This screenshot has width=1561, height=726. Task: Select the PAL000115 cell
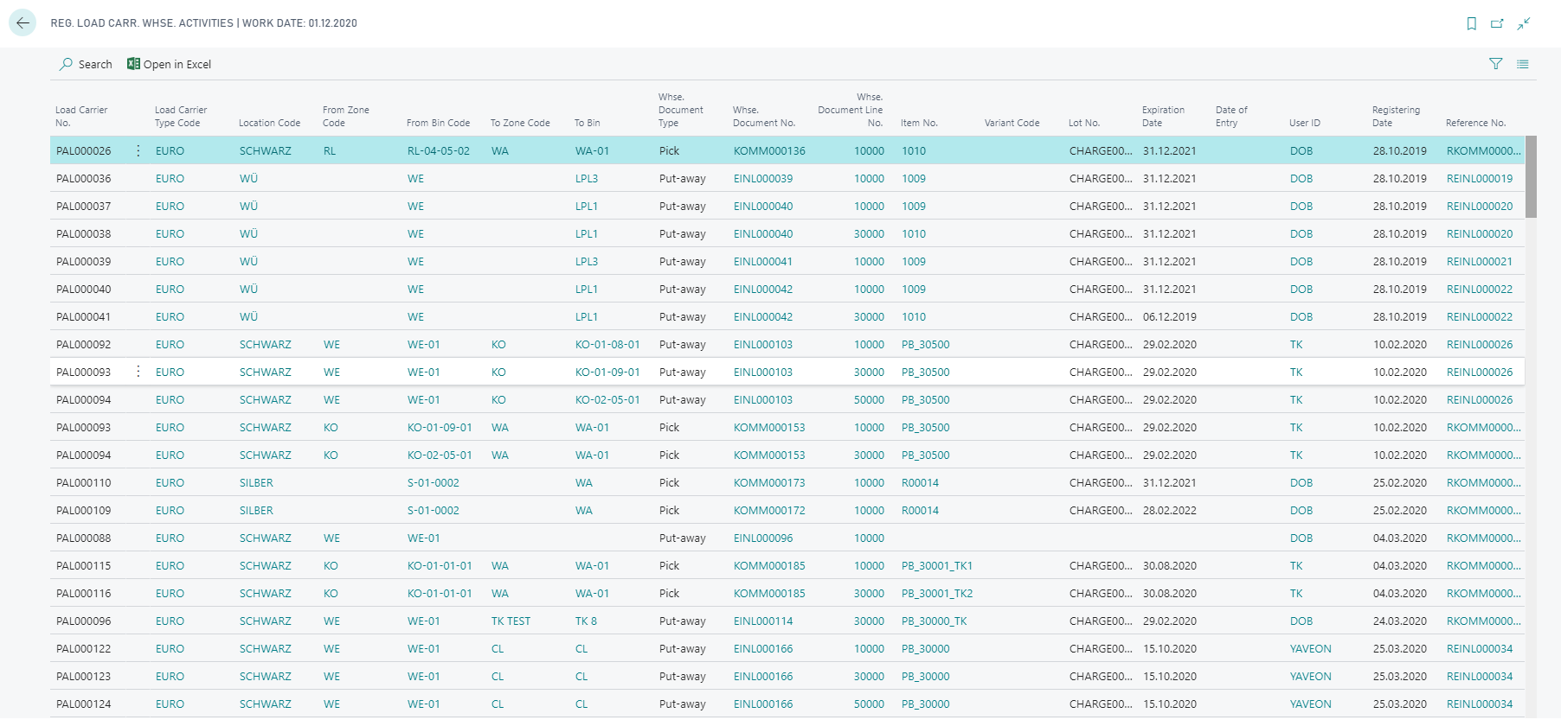[84, 566]
